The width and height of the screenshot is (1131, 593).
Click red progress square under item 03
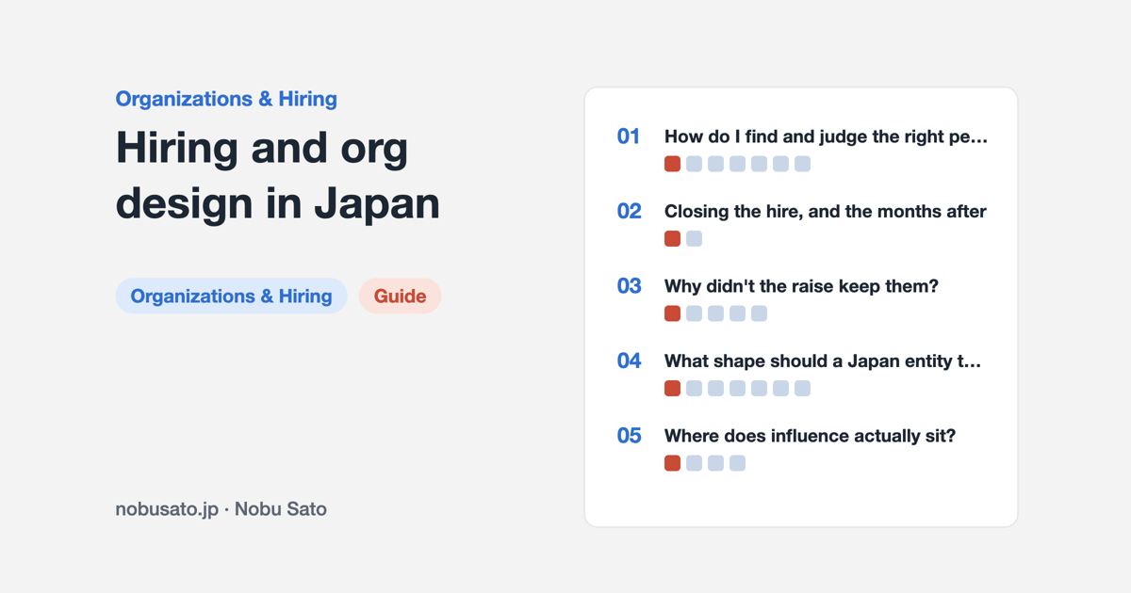point(672,313)
